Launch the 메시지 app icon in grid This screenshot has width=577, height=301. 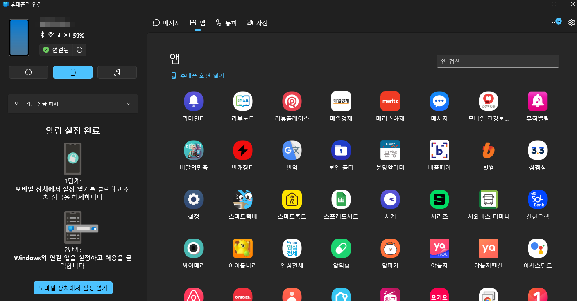(x=439, y=101)
